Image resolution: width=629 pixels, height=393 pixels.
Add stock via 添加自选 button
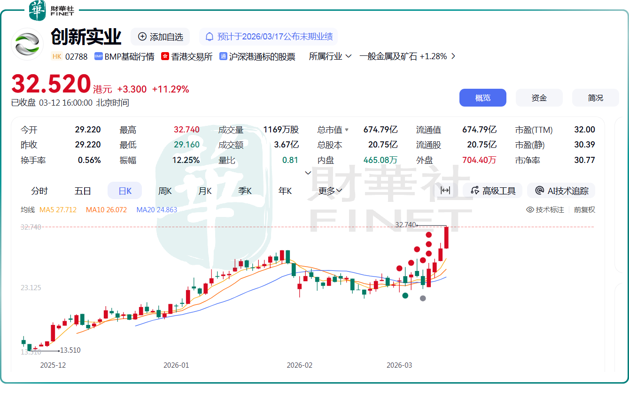pyautogui.click(x=160, y=37)
